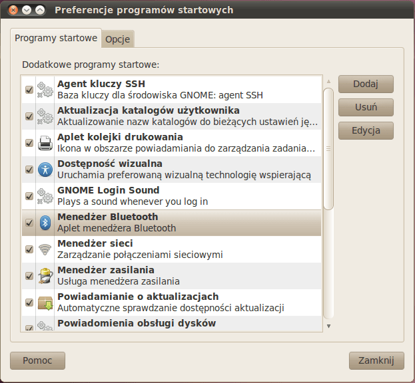This screenshot has width=415, height=383.
Task: Open Pomoc help button
Action: click(x=37, y=360)
